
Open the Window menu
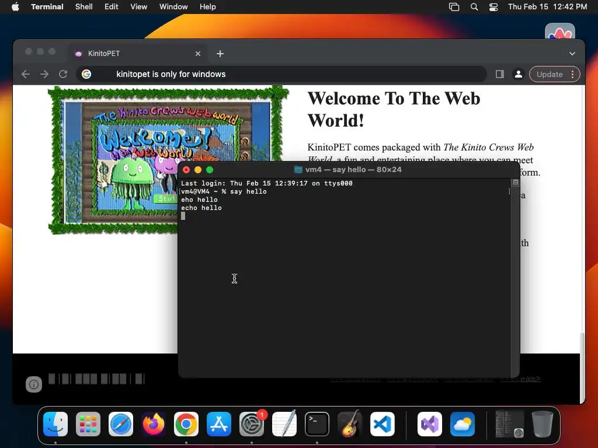pos(173,7)
